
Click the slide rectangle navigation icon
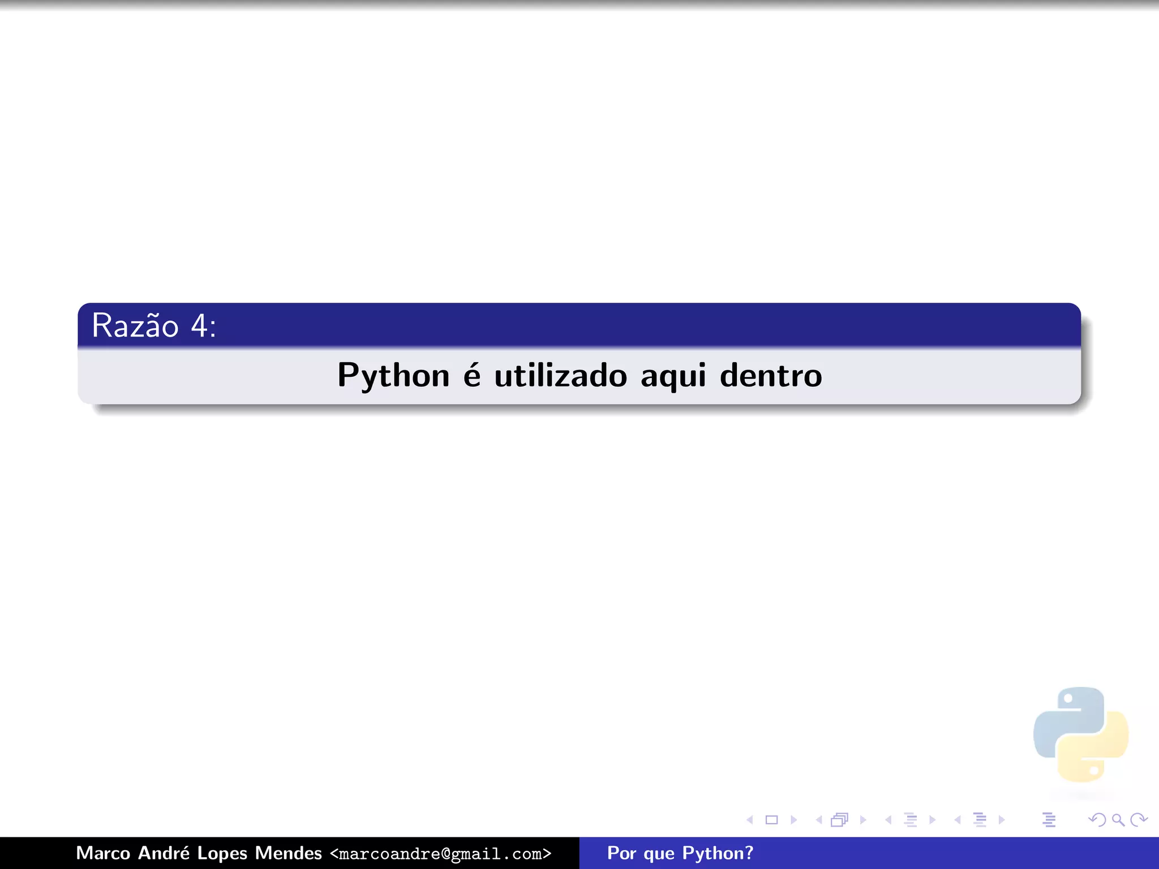pos(771,820)
